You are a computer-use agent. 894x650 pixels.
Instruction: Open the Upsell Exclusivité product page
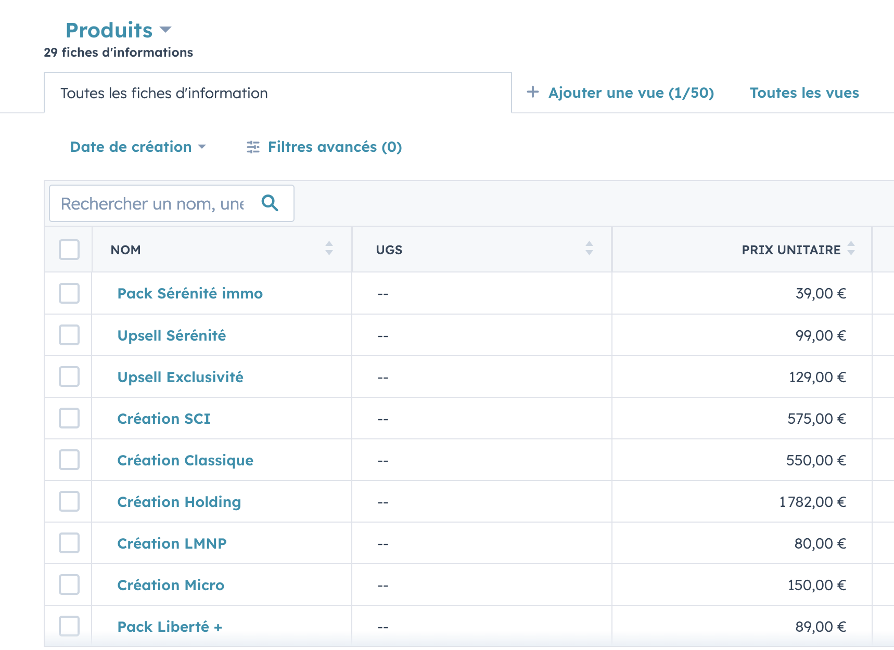(180, 376)
